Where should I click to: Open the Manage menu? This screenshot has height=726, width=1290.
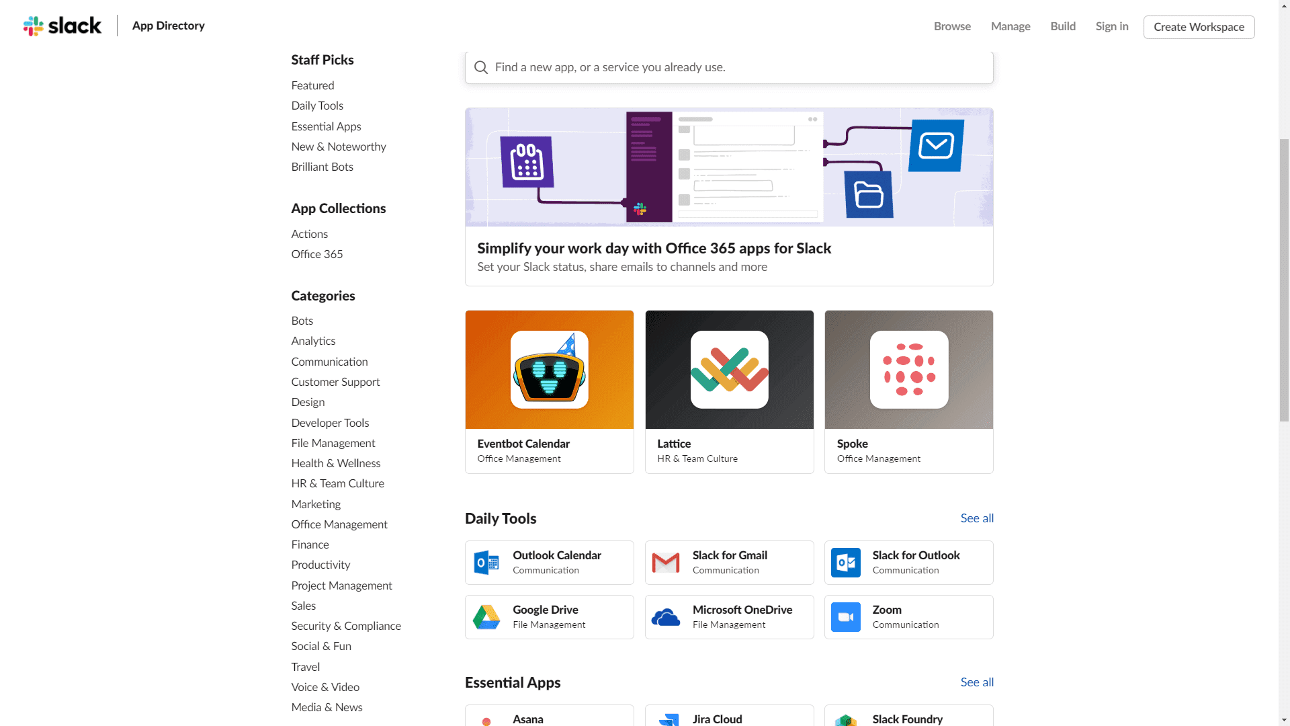[1010, 26]
